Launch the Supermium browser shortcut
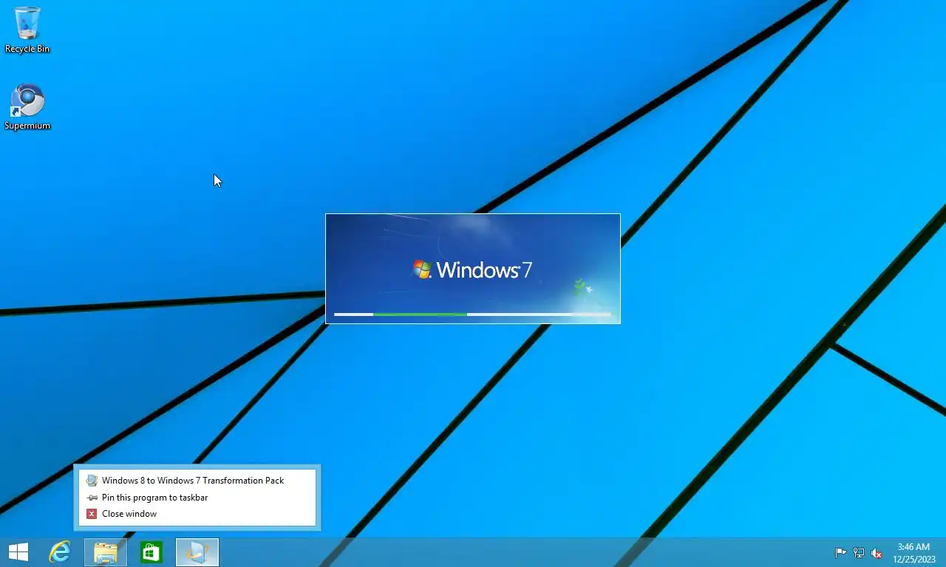 point(27,107)
